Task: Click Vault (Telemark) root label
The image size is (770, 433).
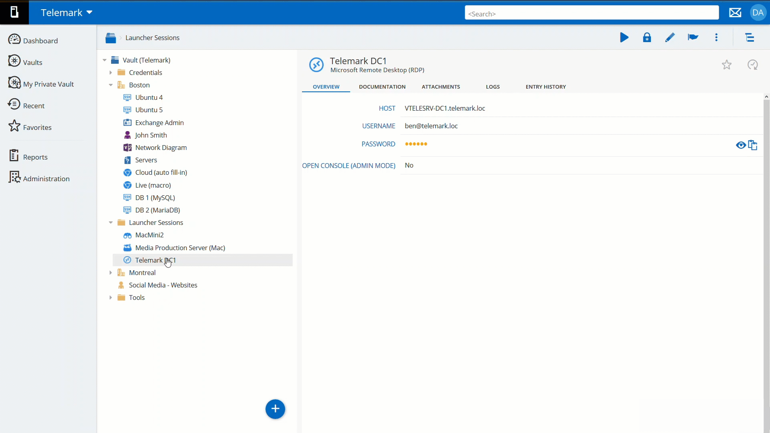Action: coord(146,60)
